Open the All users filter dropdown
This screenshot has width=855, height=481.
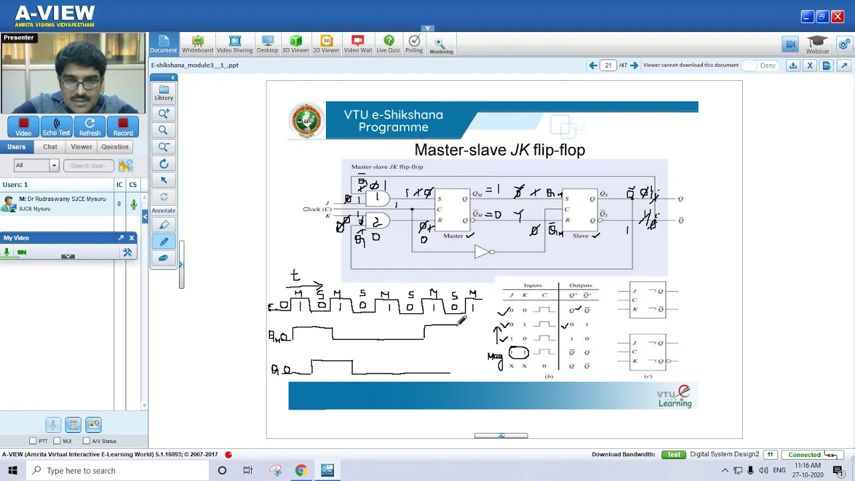pos(36,166)
